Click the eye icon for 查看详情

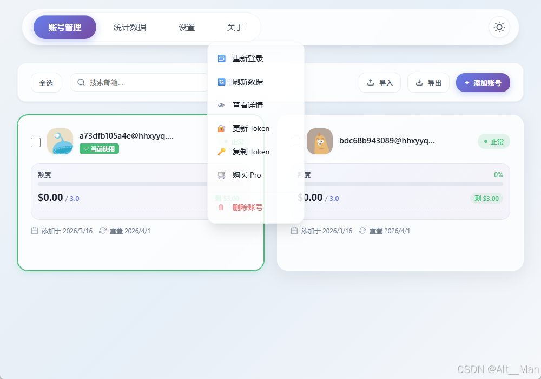coord(221,105)
